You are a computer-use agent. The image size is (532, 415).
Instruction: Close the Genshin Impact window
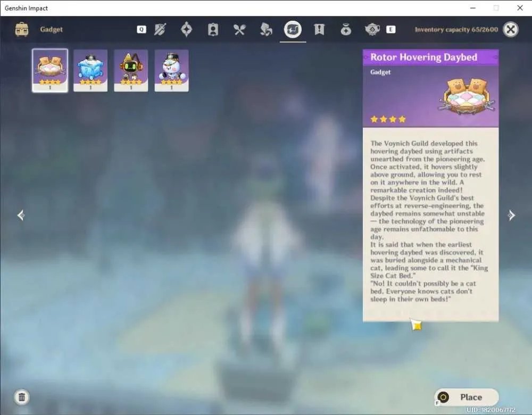click(x=520, y=8)
